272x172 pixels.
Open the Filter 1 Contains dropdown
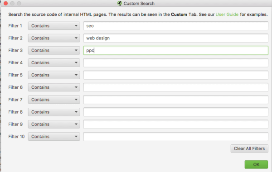pos(54,26)
